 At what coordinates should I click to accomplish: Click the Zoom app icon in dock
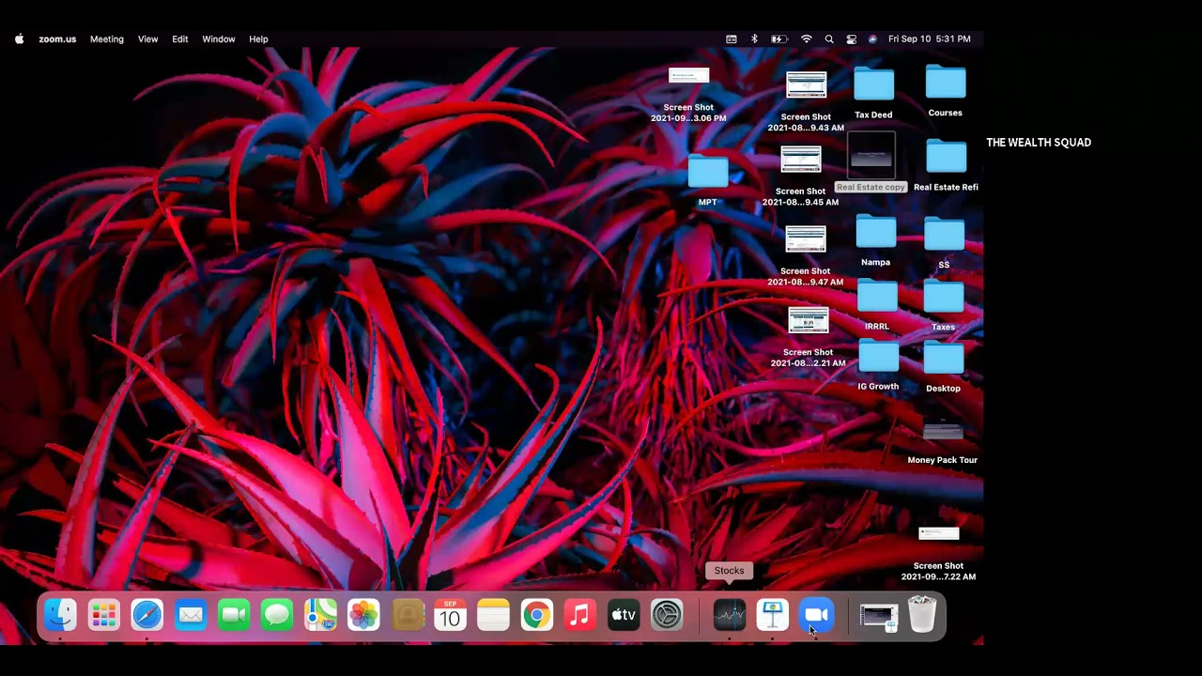click(x=816, y=616)
